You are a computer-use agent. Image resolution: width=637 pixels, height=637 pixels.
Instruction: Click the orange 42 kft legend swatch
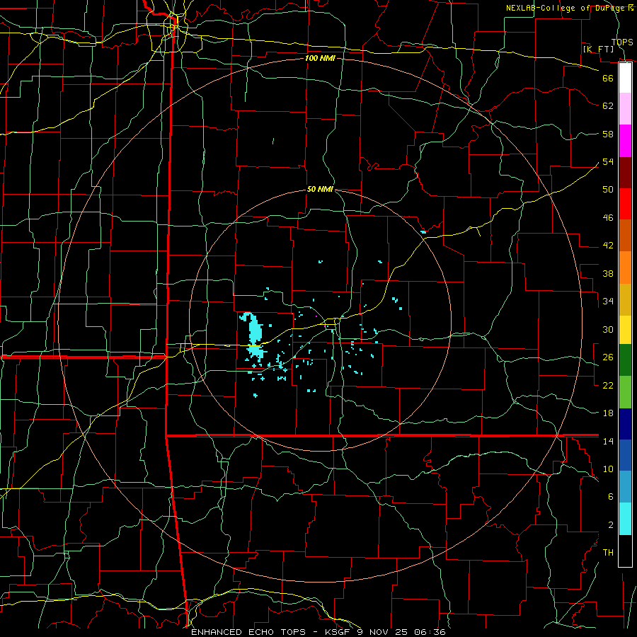click(x=625, y=268)
